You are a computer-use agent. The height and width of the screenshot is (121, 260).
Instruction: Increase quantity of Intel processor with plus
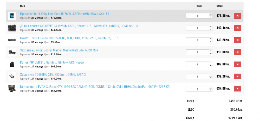(x=211, y=17)
